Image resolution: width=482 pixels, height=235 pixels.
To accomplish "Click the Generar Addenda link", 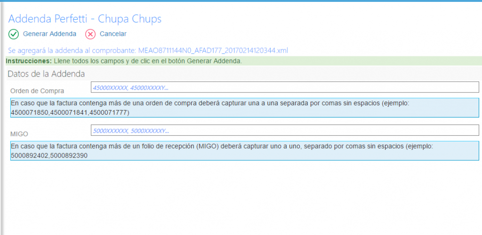I will 49,34.
